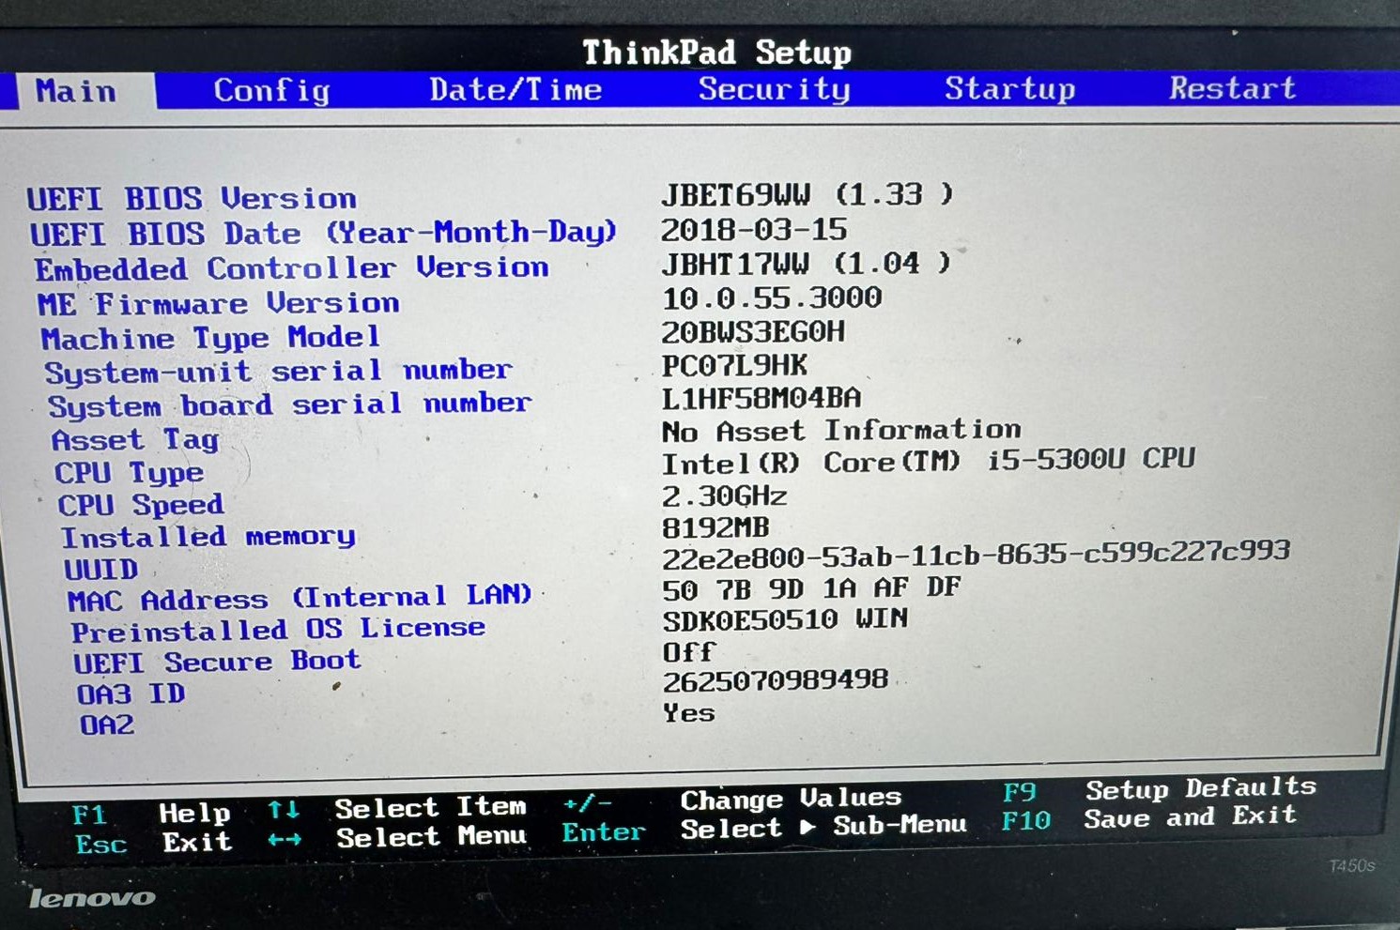Open the Restart tab
1400x930 pixels.
1233,87
